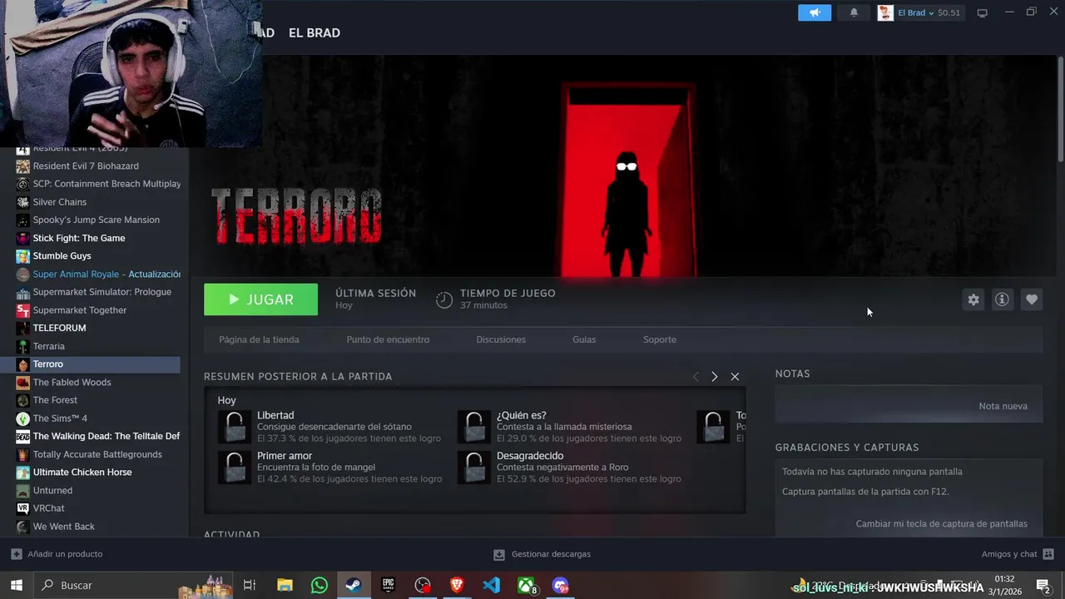
Task: Click the library page vertical scrollbar
Action: [1061, 108]
